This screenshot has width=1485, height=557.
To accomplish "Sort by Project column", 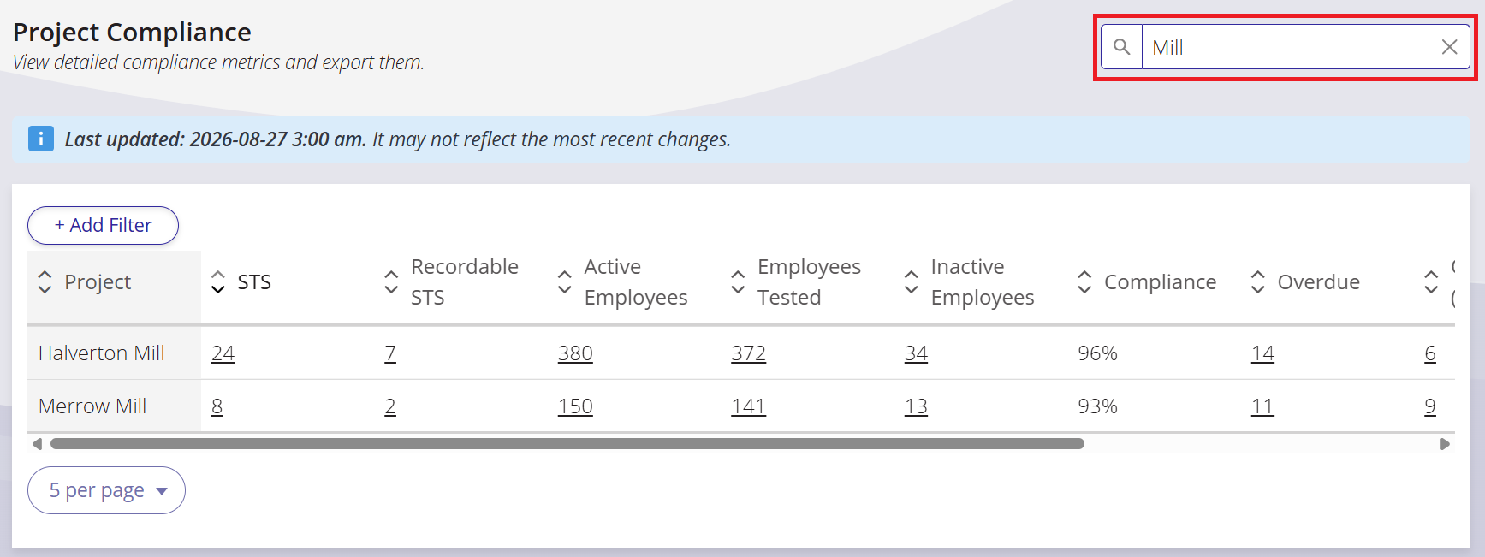I will click(x=45, y=281).
